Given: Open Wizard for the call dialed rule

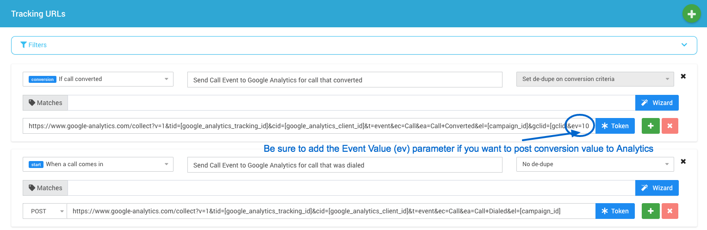Looking at the screenshot, I should [x=657, y=188].
